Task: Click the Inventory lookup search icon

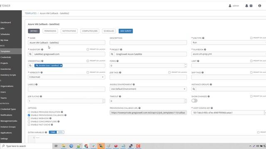Action: tap(30, 54)
